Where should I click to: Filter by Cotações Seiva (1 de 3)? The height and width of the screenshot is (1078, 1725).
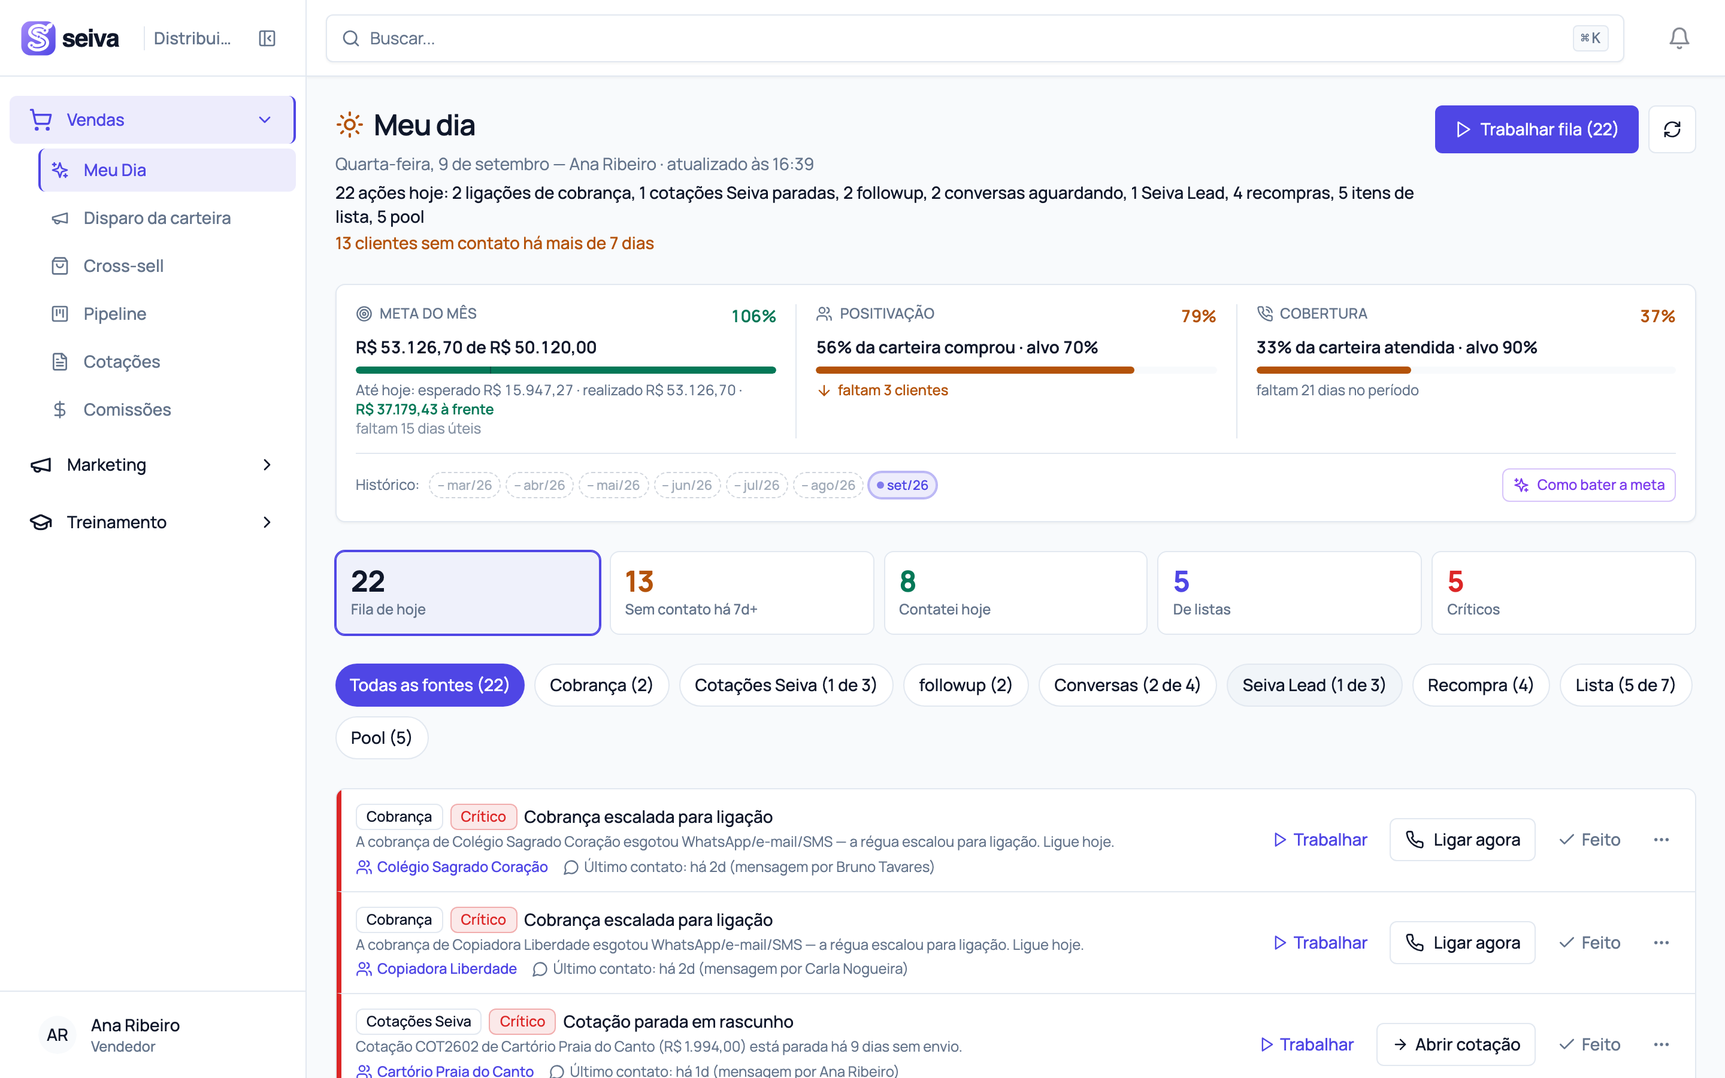785,685
